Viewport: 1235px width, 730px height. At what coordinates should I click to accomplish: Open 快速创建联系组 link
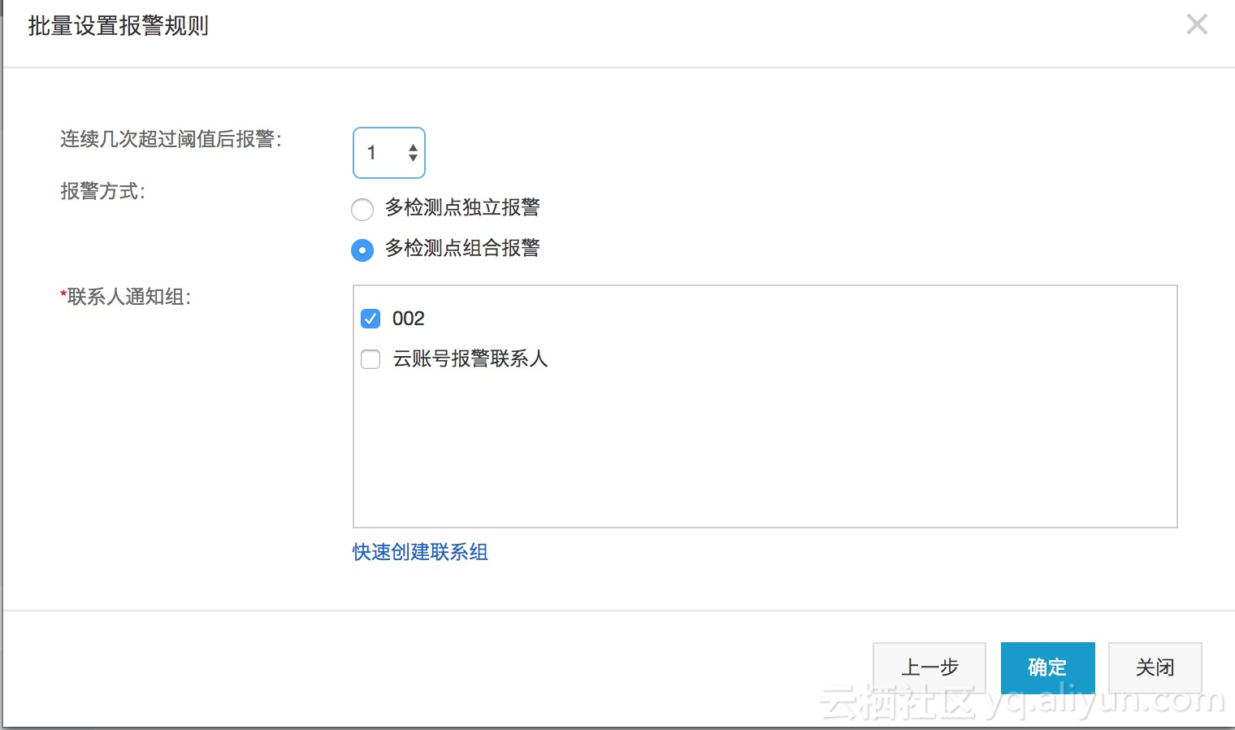419,552
